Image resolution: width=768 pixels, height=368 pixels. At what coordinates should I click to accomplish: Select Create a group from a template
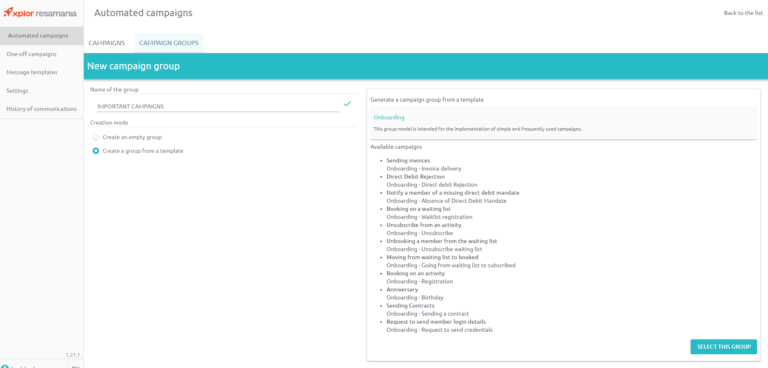(96, 151)
